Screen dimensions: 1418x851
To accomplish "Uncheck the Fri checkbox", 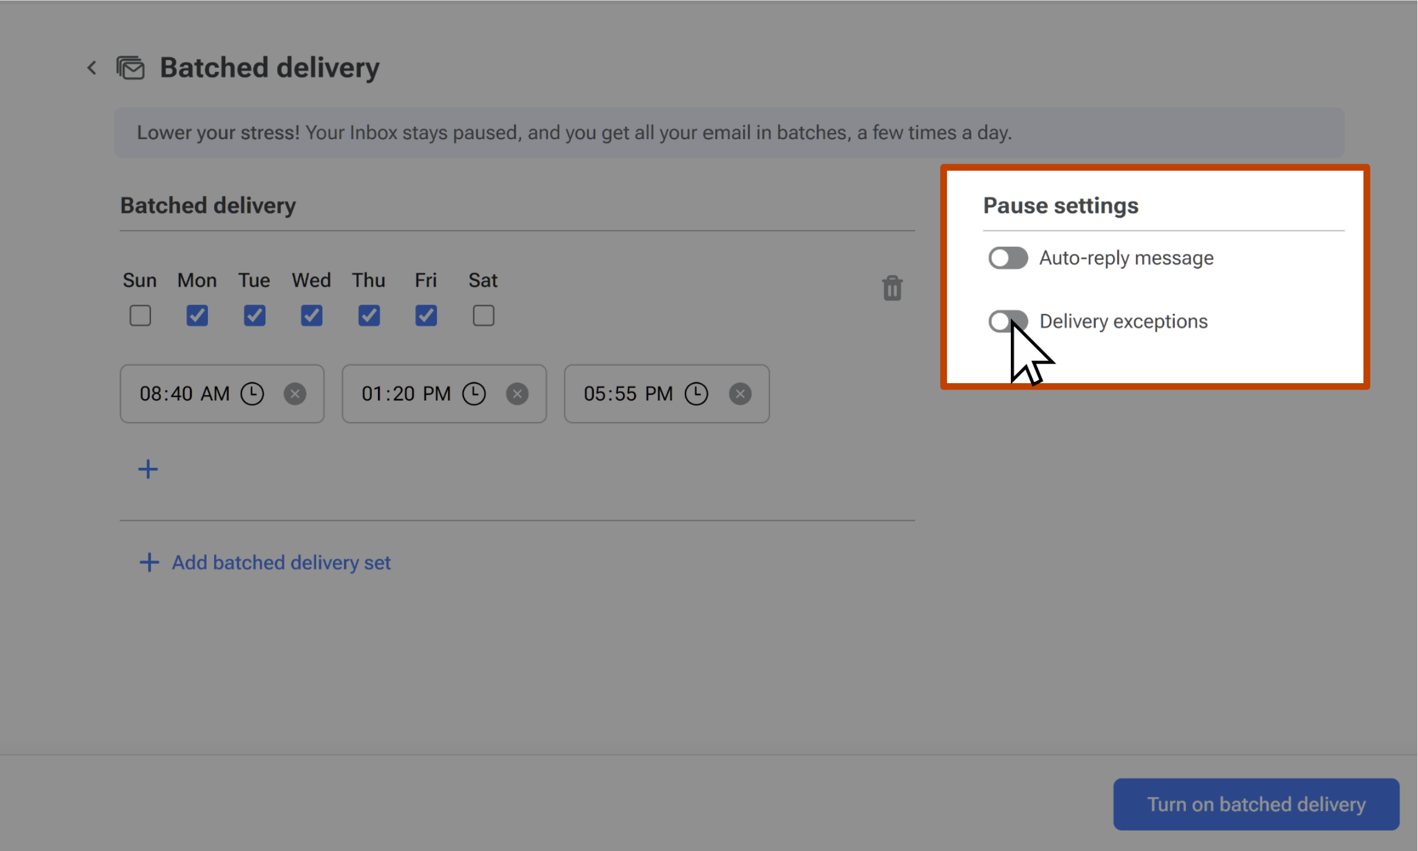I will (426, 316).
